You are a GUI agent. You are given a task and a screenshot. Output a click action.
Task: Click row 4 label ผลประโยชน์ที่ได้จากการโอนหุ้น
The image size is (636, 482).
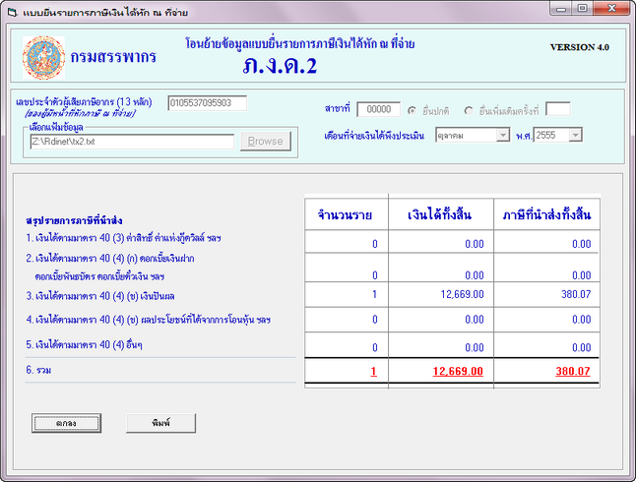(x=148, y=320)
